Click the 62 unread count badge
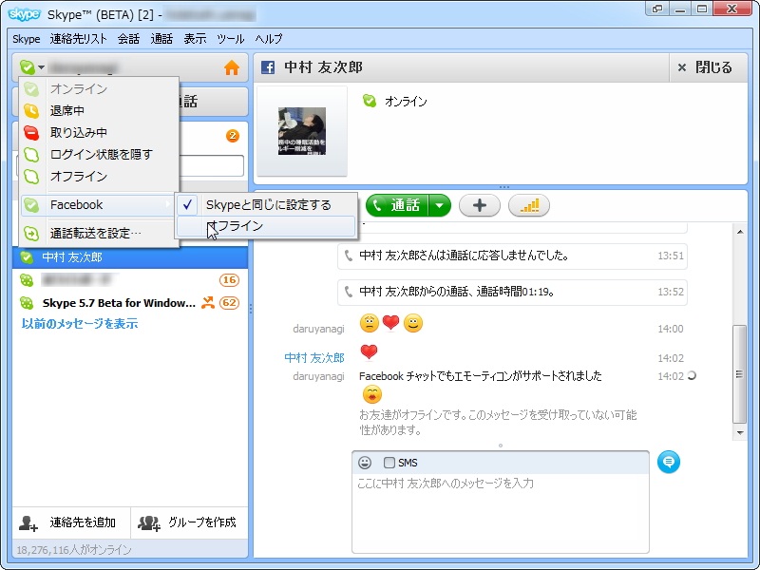The width and height of the screenshot is (760, 570). pos(229,303)
